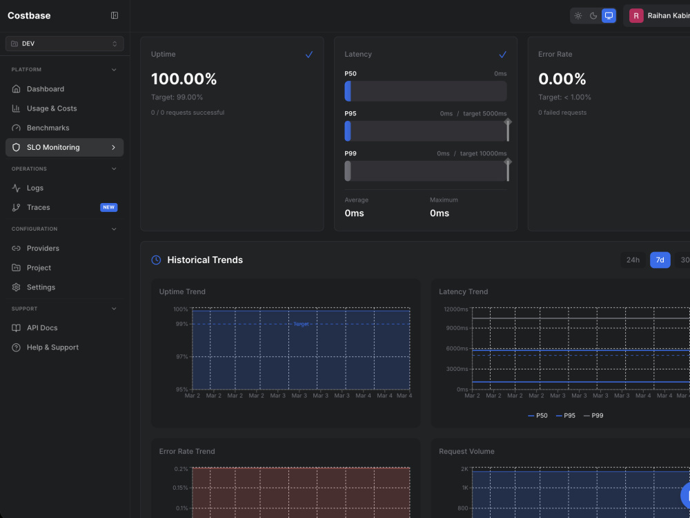Click the Providers link icon

[17, 249]
